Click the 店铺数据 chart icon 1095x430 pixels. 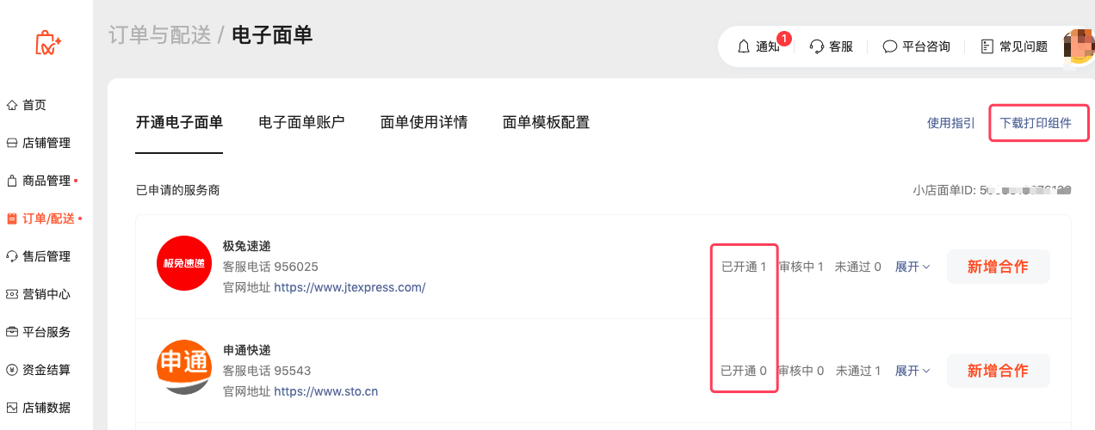point(12,408)
